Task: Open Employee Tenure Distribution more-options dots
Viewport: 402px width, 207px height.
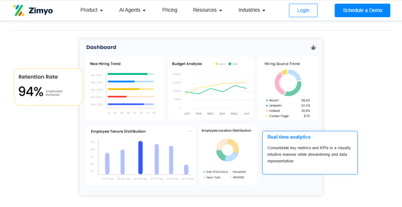Action: (x=190, y=131)
